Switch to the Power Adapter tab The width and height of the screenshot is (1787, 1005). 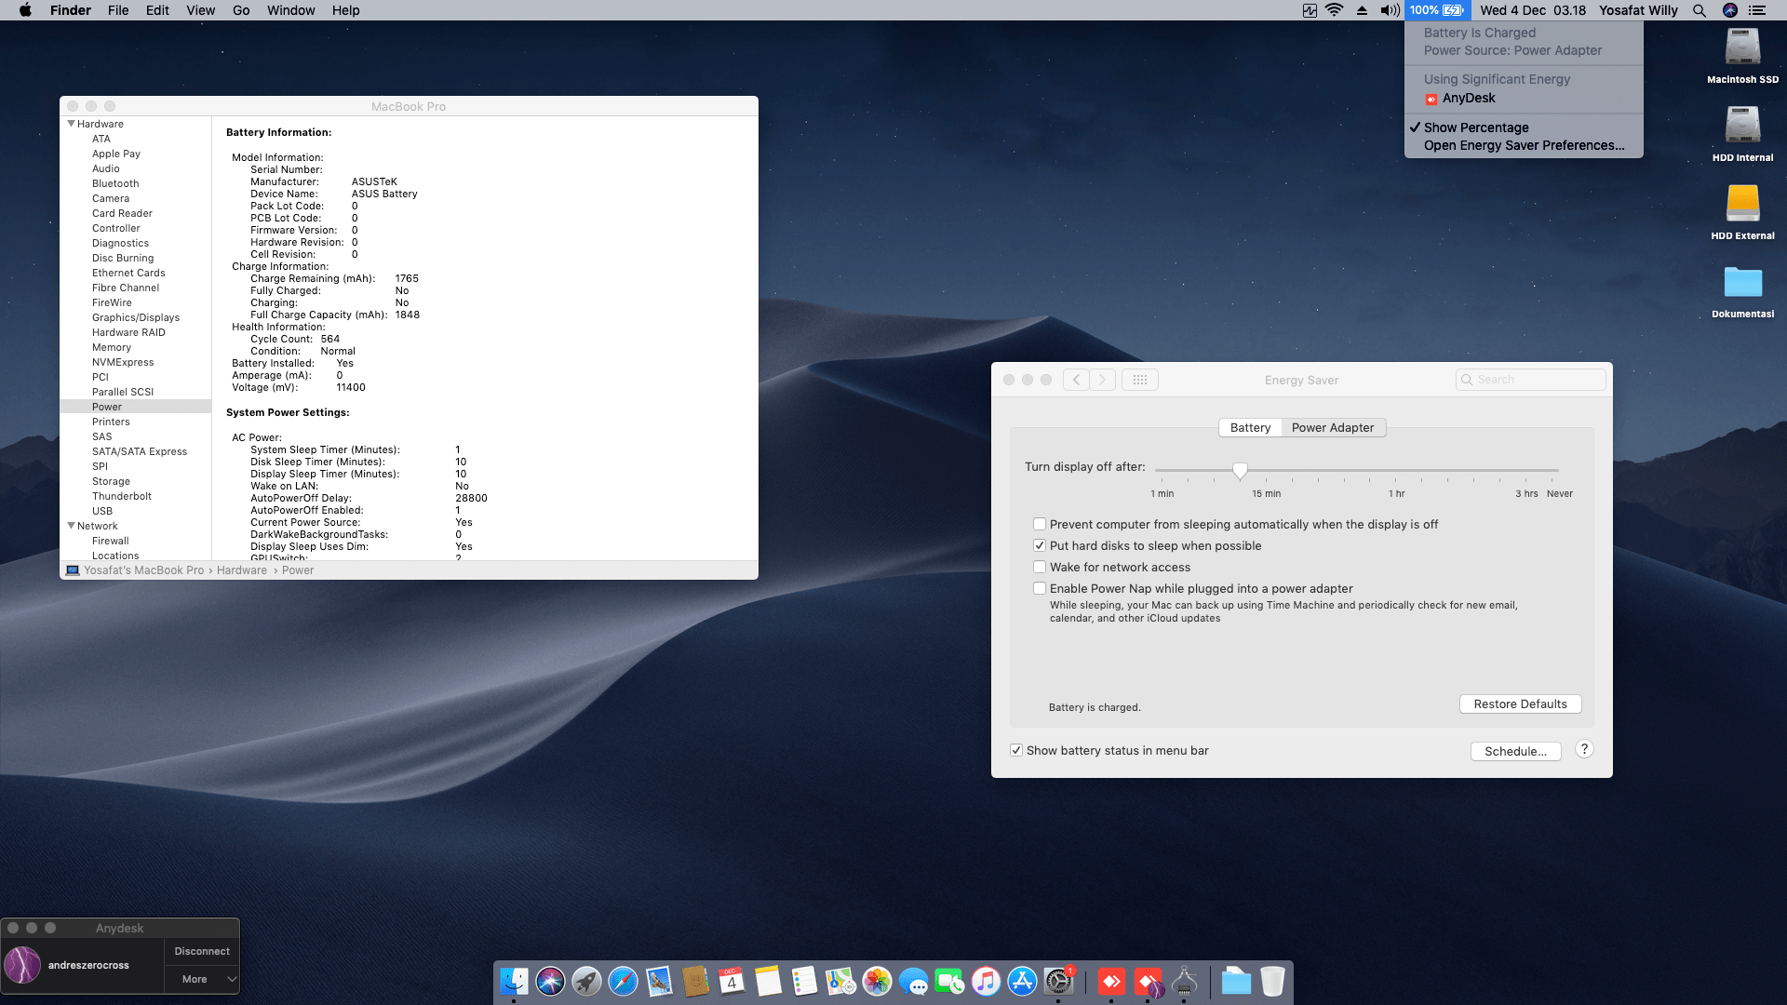[1333, 427]
